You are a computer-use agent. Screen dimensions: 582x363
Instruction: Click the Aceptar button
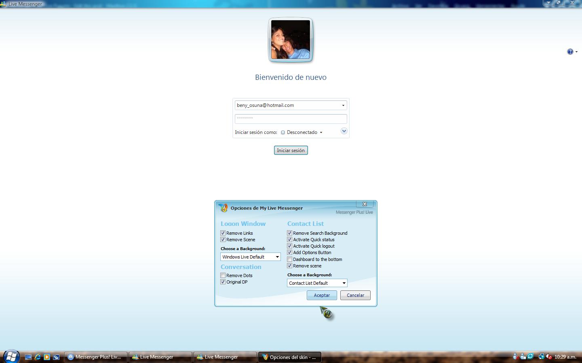322,295
